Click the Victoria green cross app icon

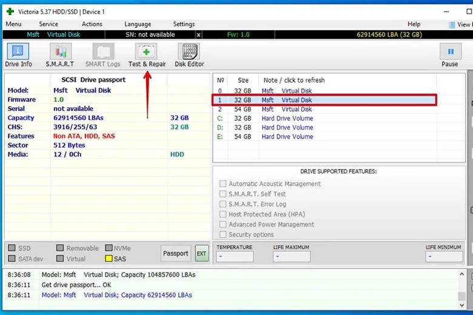10,12
